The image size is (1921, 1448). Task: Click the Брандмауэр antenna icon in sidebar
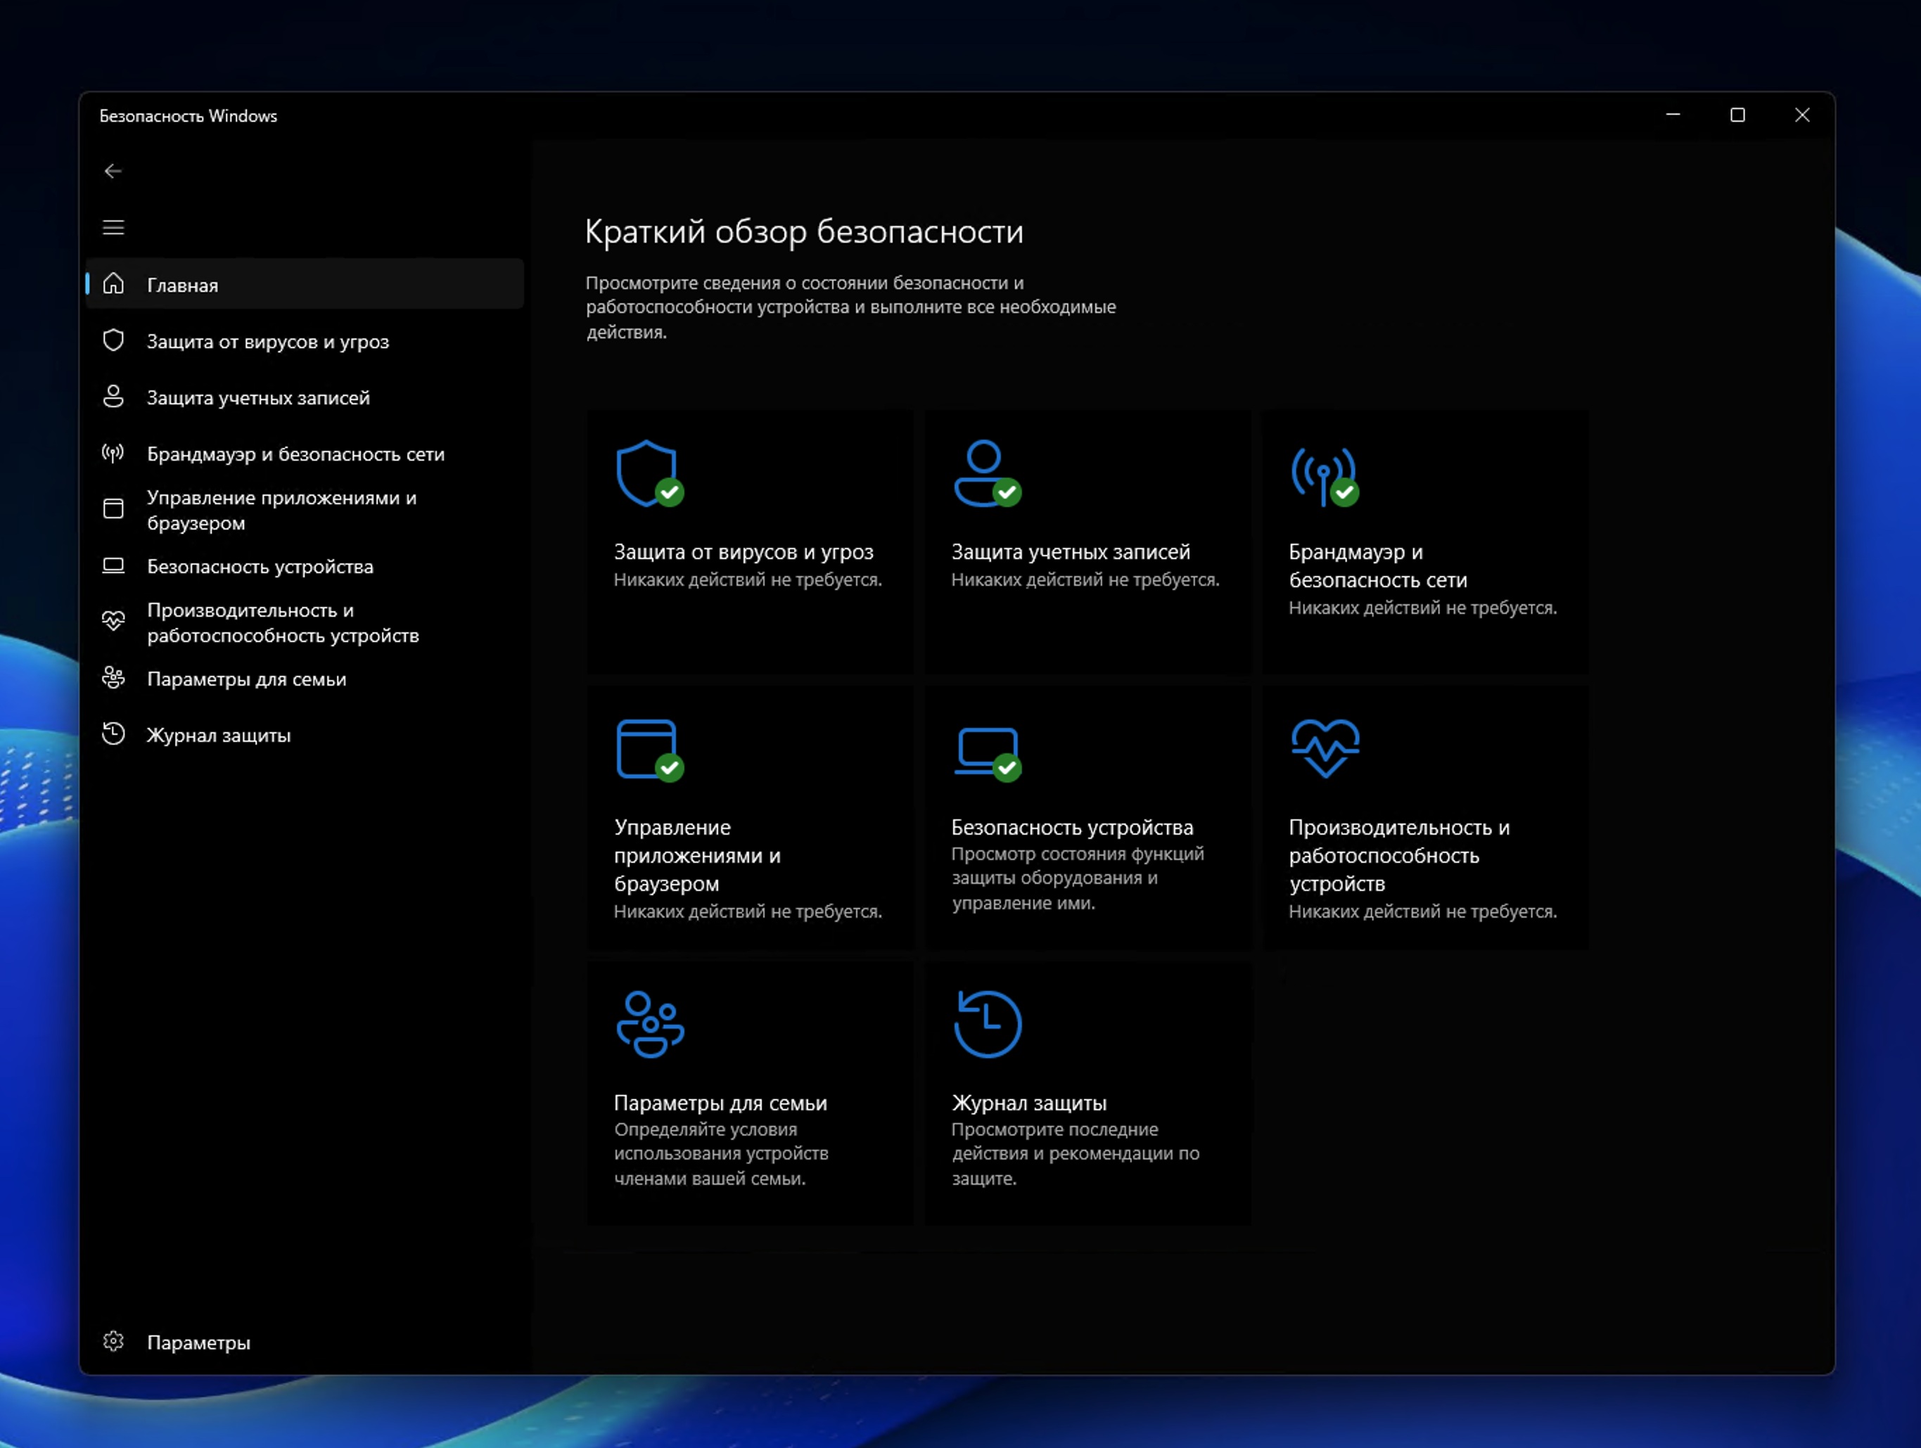pos(113,453)
